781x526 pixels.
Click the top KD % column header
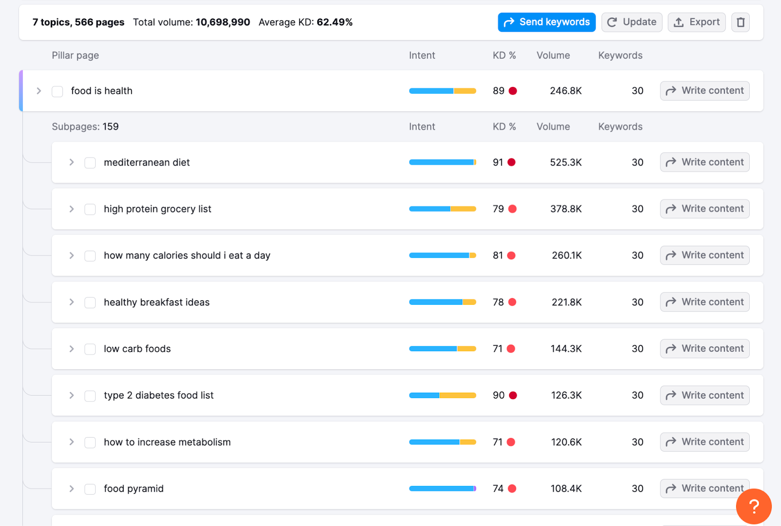coord(504,56)
